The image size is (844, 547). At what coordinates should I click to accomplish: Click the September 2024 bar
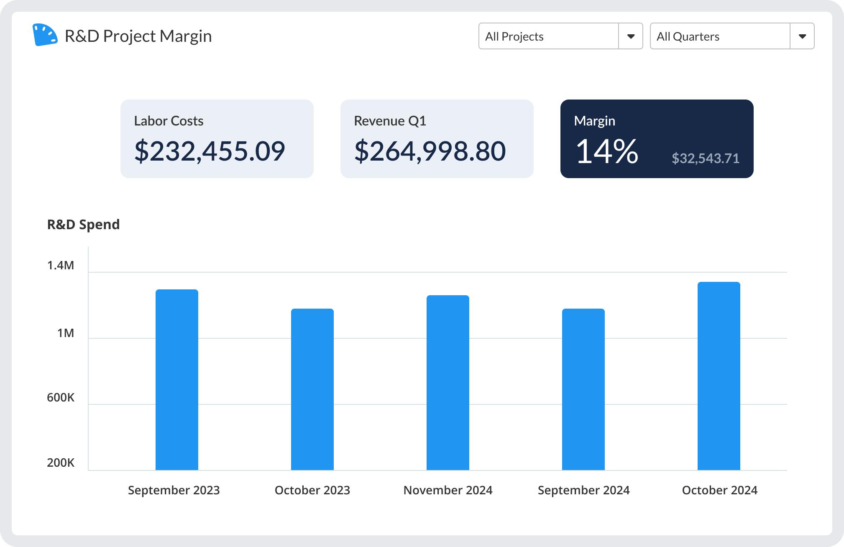point(583,389)
